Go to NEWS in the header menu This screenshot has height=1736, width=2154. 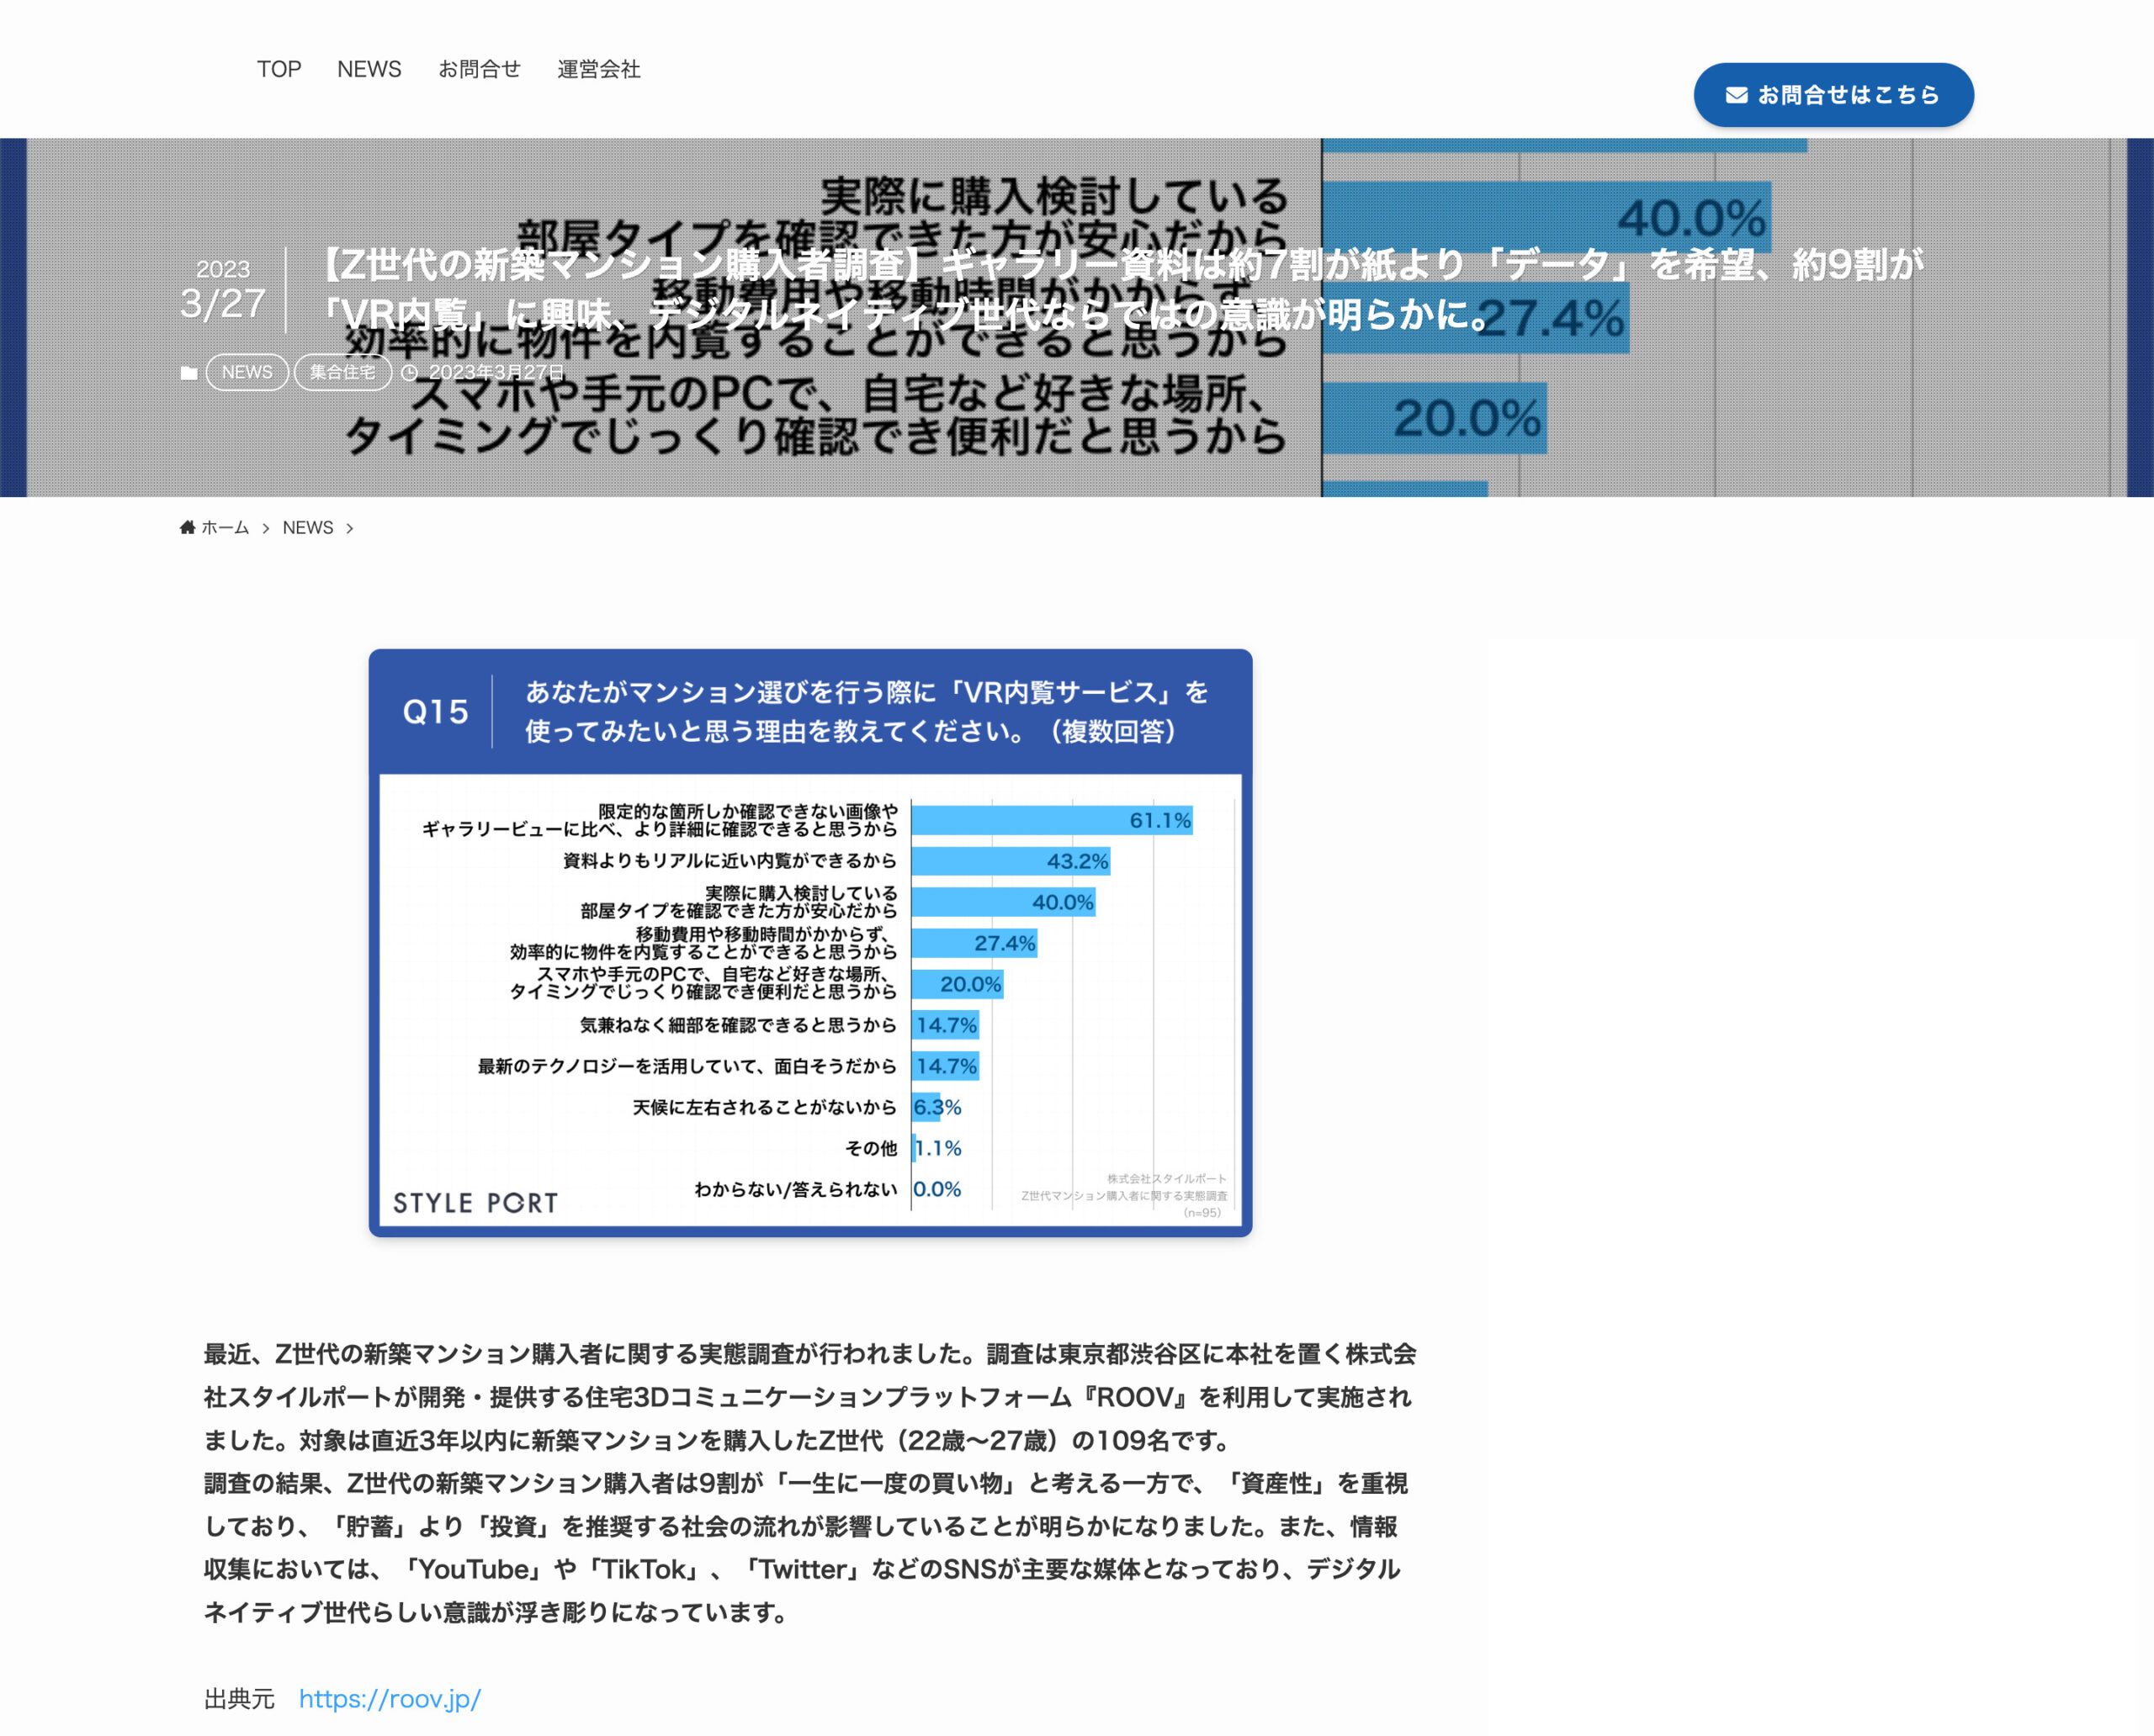[369, 69]
